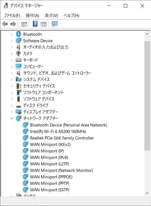Select WAN Miniport (IPv6)

coord(49,157)
